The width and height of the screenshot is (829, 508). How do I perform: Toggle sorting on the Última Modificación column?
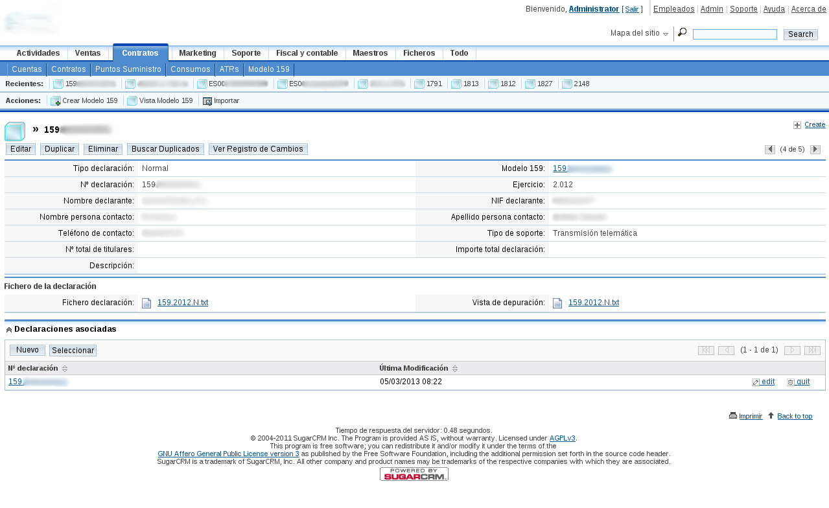click(454, 367)
